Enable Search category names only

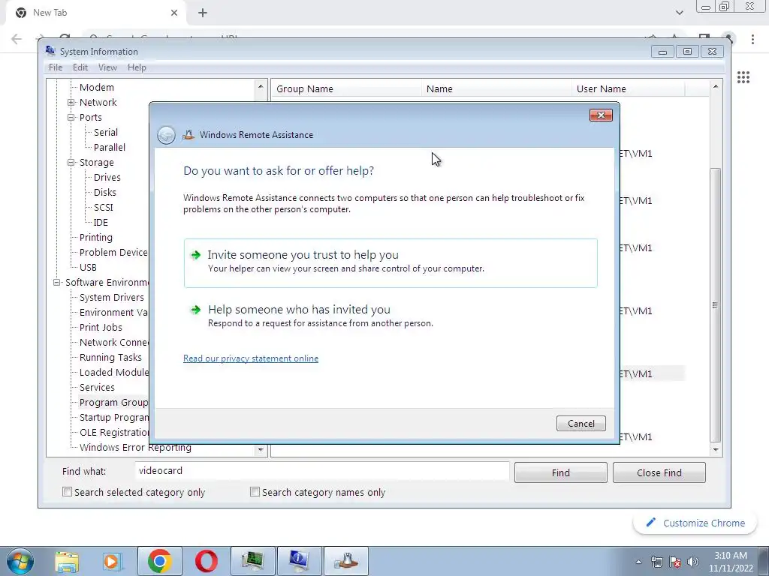(x=255, y=492)
